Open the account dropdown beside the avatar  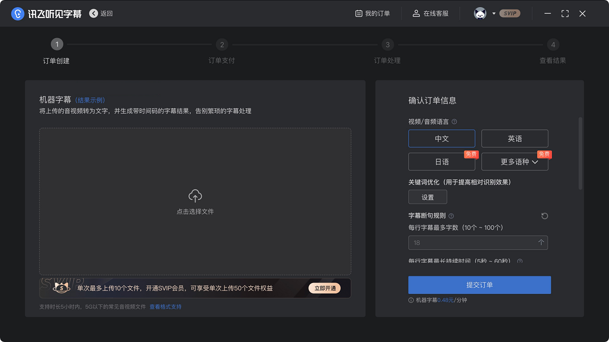pyautogui.click(x=495, y=13)
